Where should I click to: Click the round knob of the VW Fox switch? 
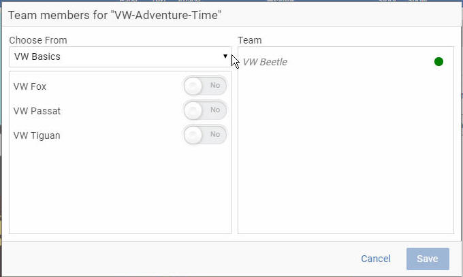(193, 86)
